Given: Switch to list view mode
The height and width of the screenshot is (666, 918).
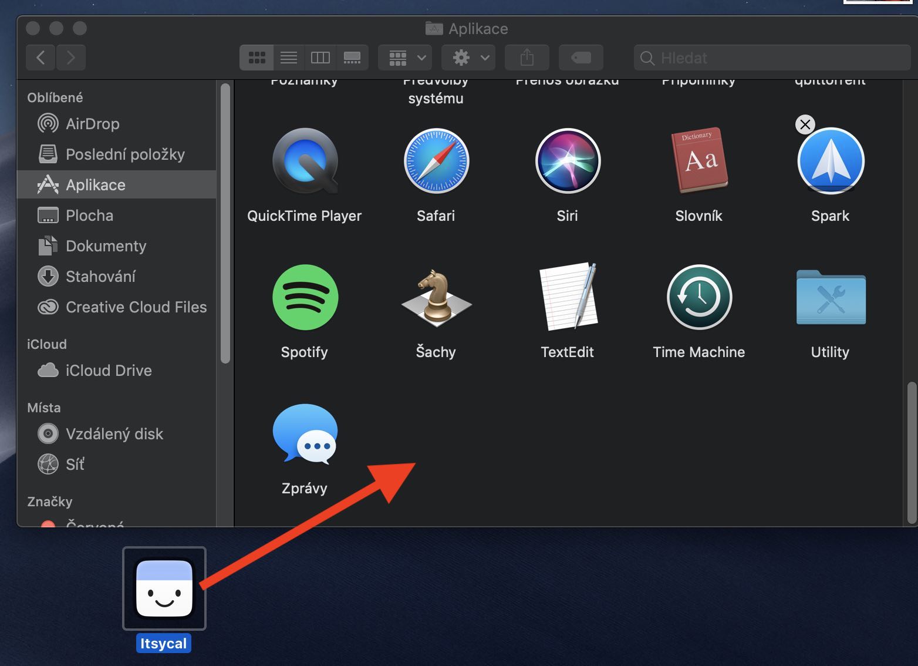Looking at the screenshot, I should (x=289, y=58).
